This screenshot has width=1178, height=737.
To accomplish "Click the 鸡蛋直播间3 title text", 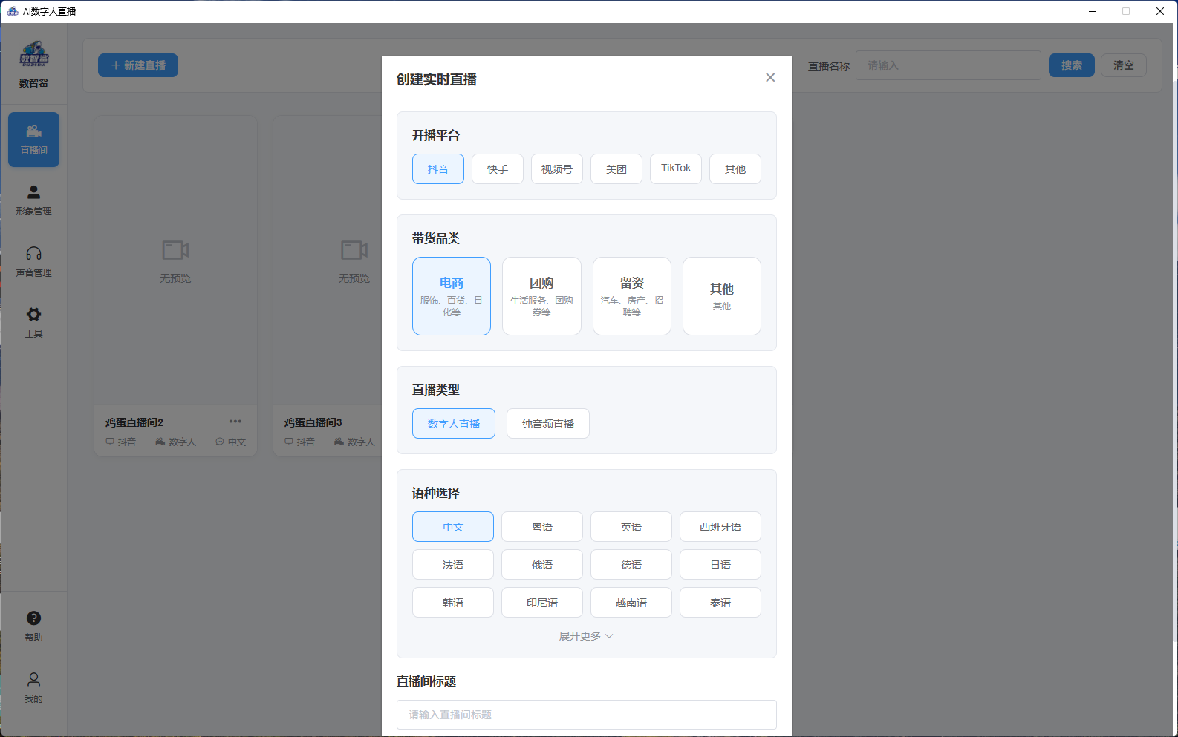I will point(313,422).
